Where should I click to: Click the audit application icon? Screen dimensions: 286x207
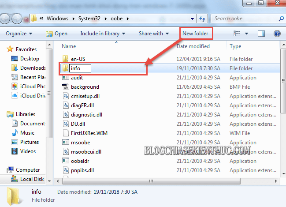tap(66, 78)
